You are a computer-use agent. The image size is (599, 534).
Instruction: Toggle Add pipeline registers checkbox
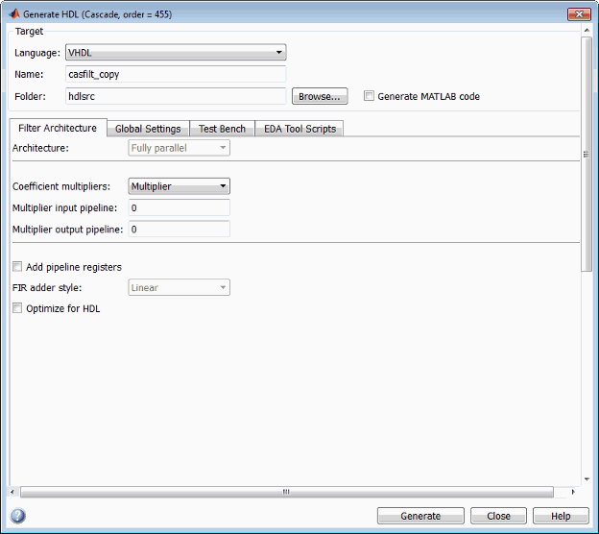pyautogui.click(x=17, y=266)
